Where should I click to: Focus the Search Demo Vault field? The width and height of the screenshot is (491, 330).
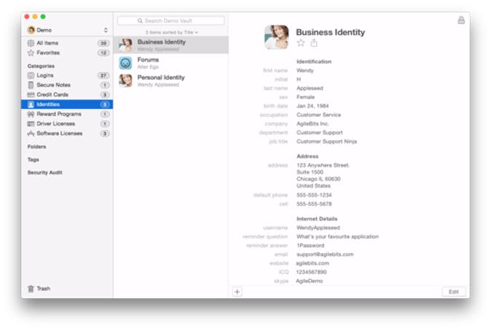(x=170, y=20)
